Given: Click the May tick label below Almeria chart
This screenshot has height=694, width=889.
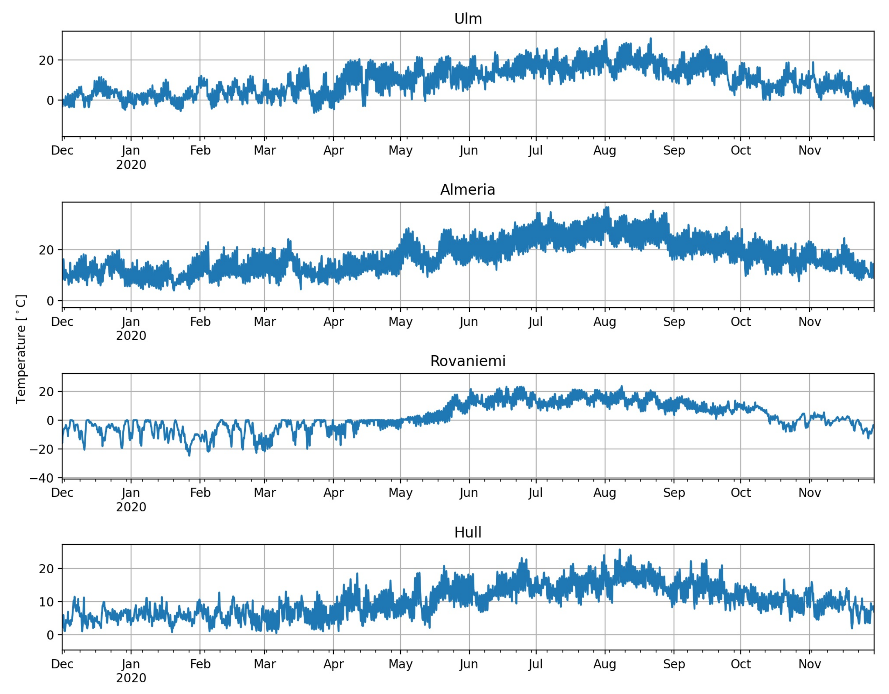Looking at the screenshot, I should (x=400, y=322).
